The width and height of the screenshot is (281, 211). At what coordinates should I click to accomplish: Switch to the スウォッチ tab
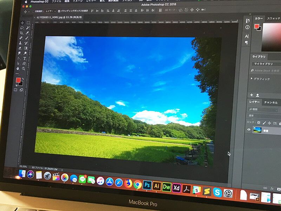click(x=274, y=18)
